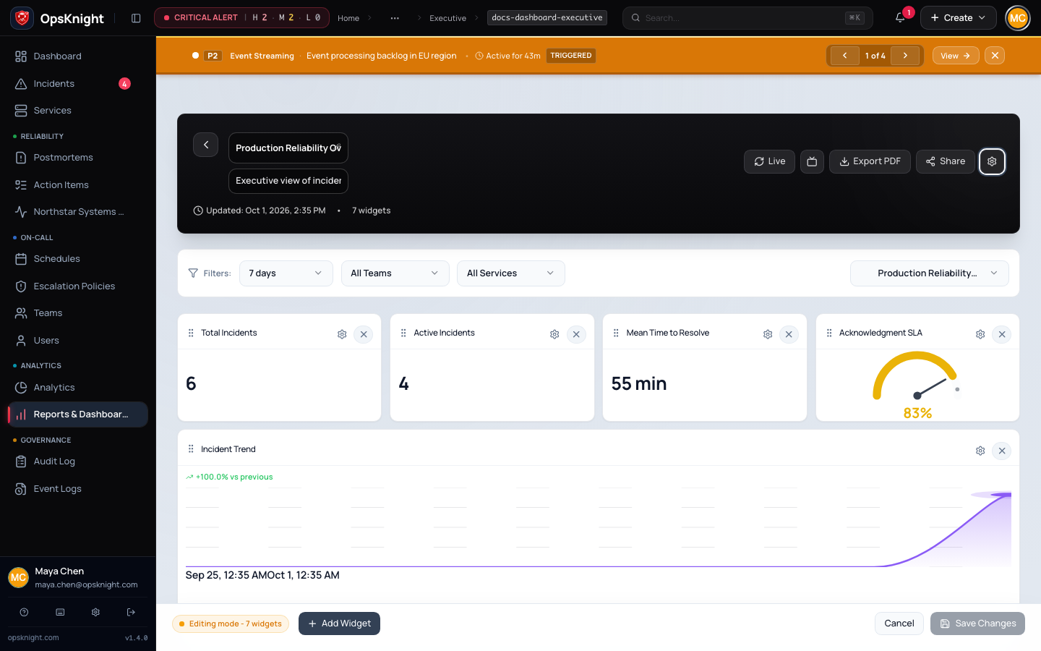Open dashboard settings gear in header
This screenshot has width=1041, height=651.
[x=992, y=161]
